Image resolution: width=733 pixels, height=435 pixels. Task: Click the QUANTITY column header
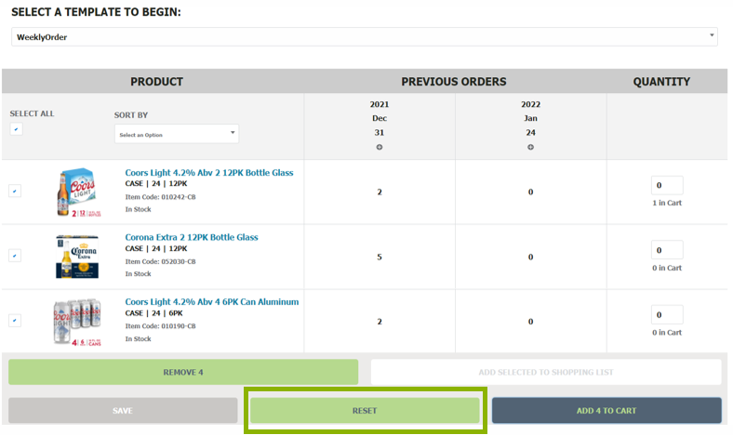661,82
